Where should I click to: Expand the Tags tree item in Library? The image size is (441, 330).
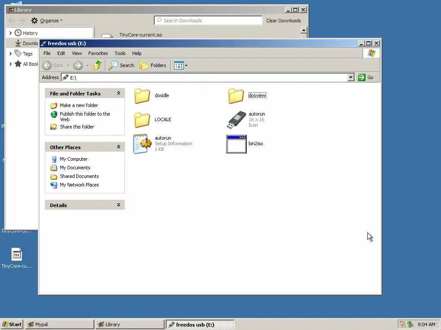(x=10, y=53)
